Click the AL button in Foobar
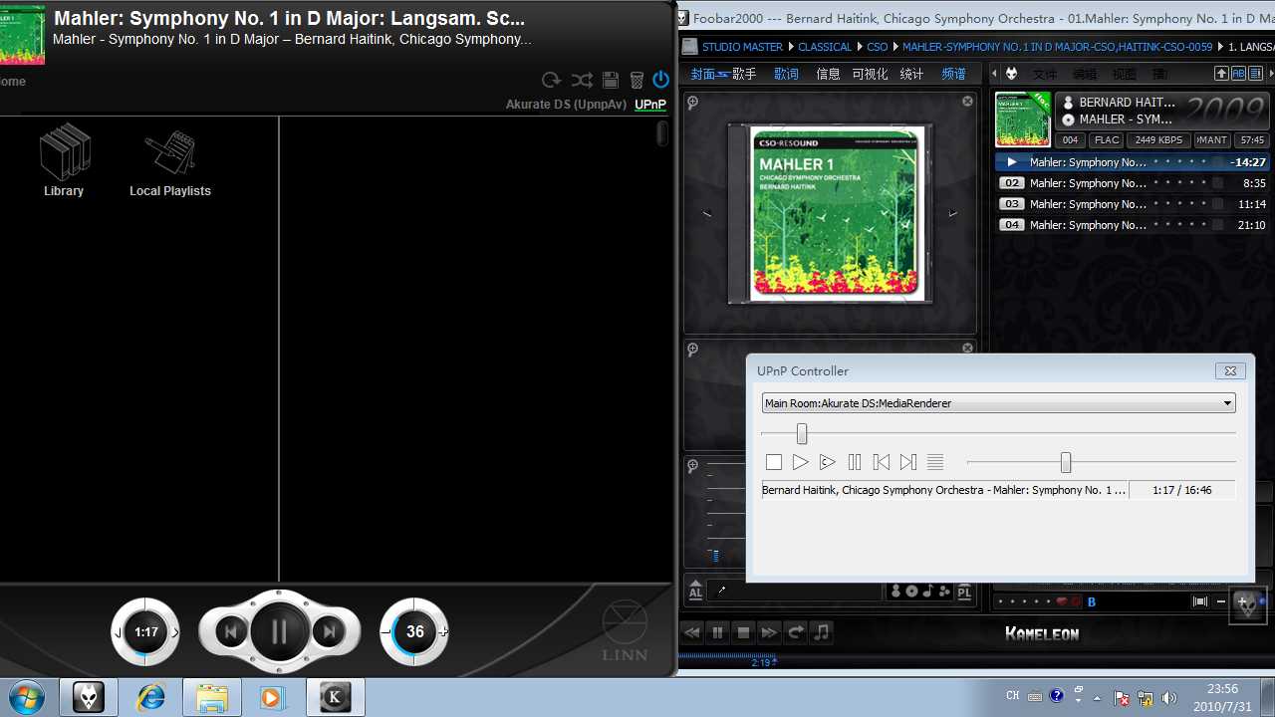 click(695, 592)
